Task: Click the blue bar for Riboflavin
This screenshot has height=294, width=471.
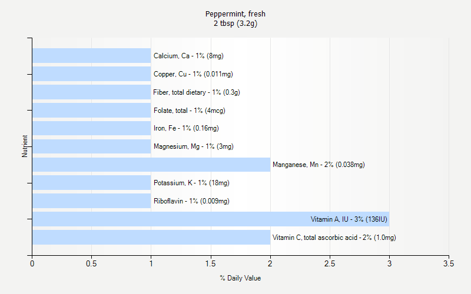Action: pos(92,201)
